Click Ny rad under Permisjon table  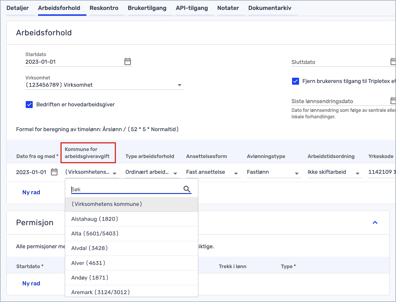tap(31, 283)
